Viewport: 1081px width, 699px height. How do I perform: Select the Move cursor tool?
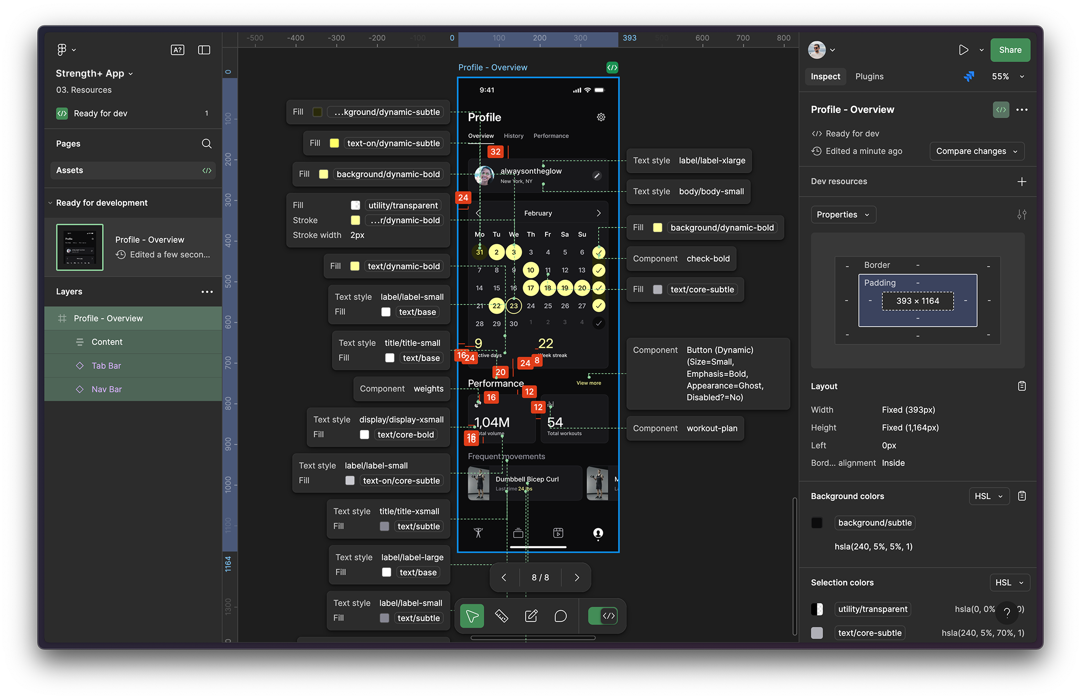click(471, 615)
